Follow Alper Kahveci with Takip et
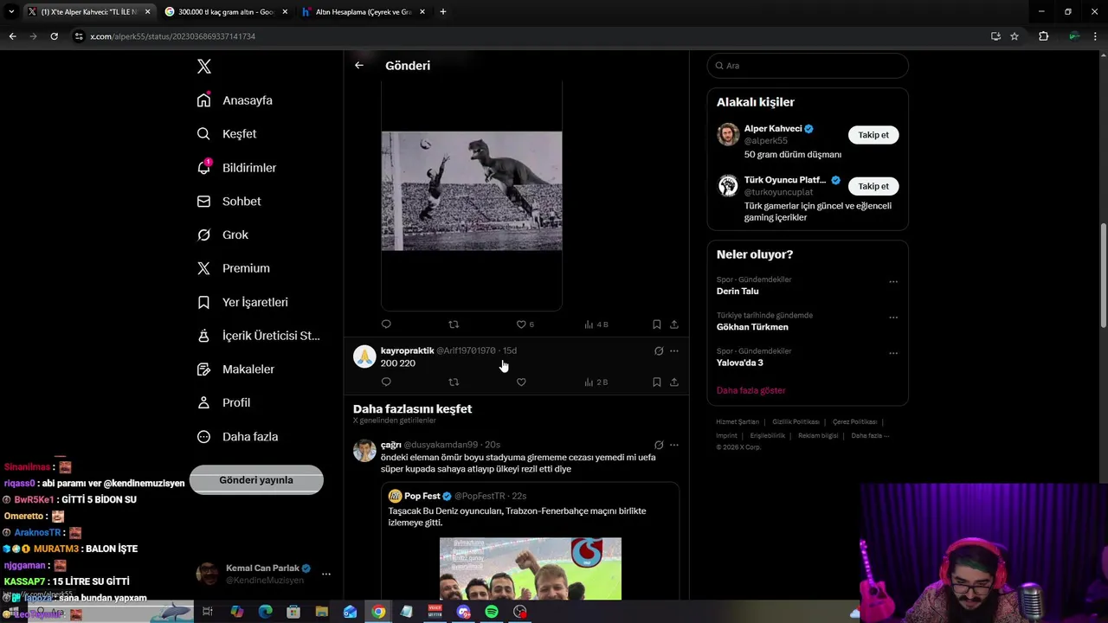This screenshot has height=623, width=1108. click(x=873, y=135)
